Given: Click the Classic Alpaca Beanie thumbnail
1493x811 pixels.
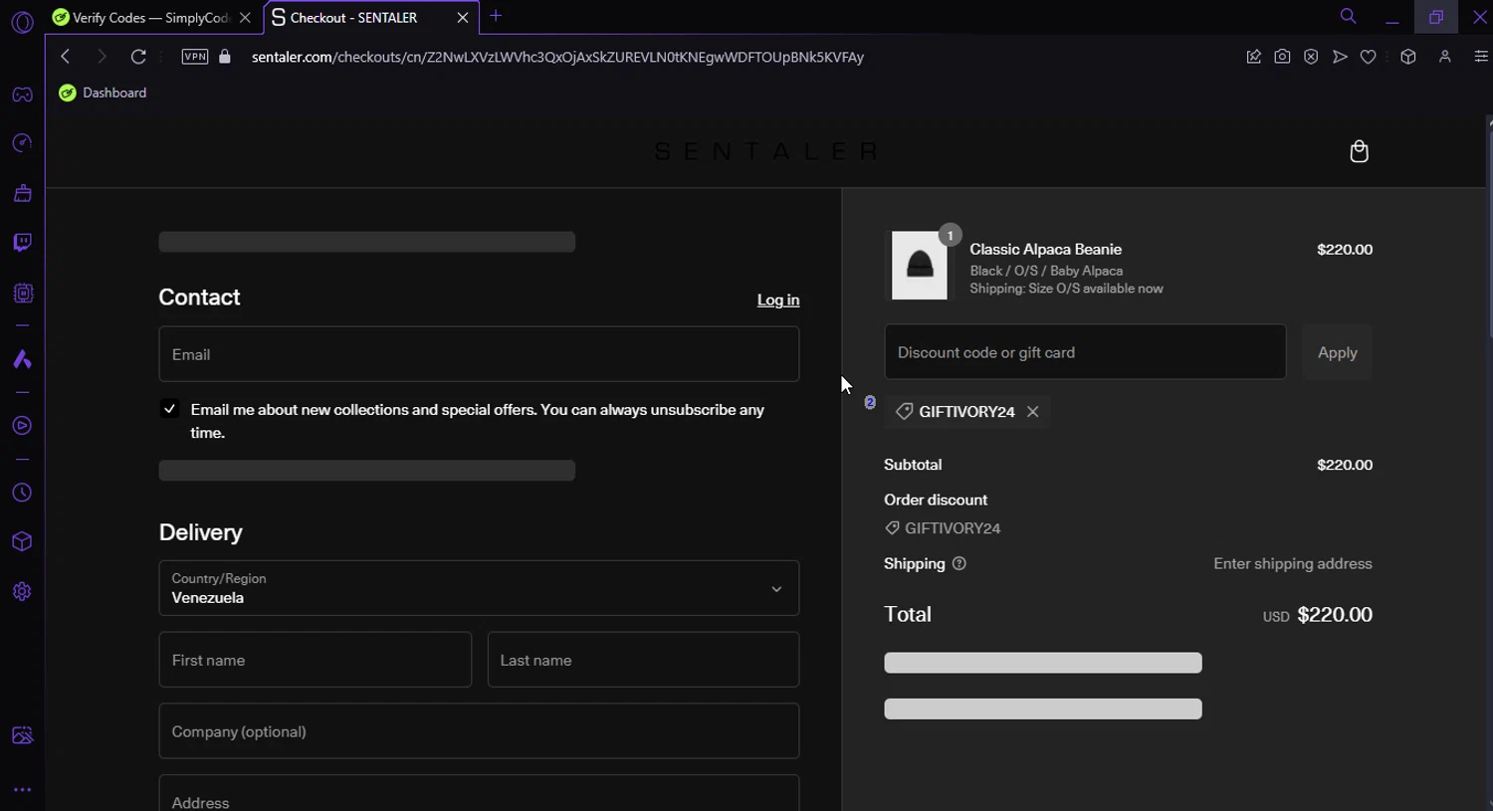Looking at the screenshot, I should pyautogui.click(x=920, y=266).
